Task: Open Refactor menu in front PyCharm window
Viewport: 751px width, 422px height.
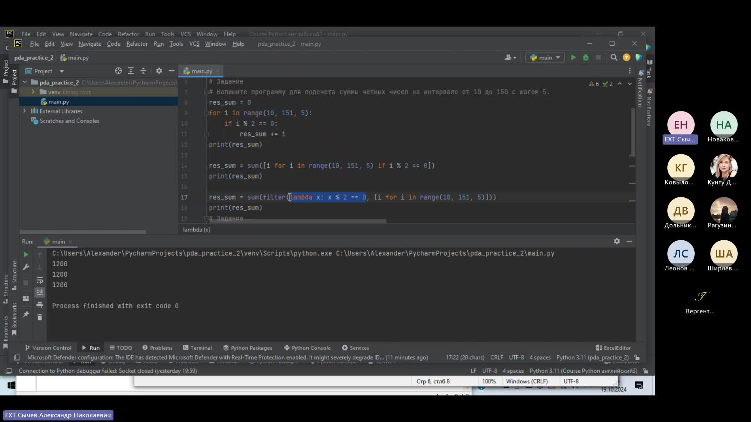Action: [137, 44]
